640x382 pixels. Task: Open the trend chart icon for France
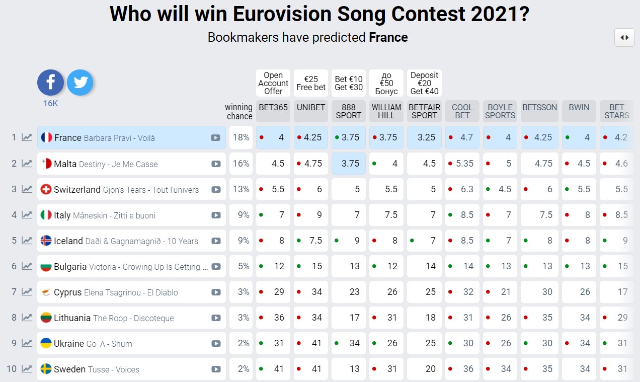[x=27, y=137]
